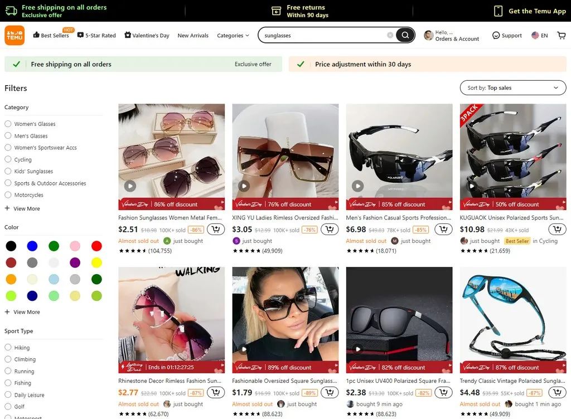Expand View More under Category filters
Screen dimensions: 571x419
pos(22,208)
